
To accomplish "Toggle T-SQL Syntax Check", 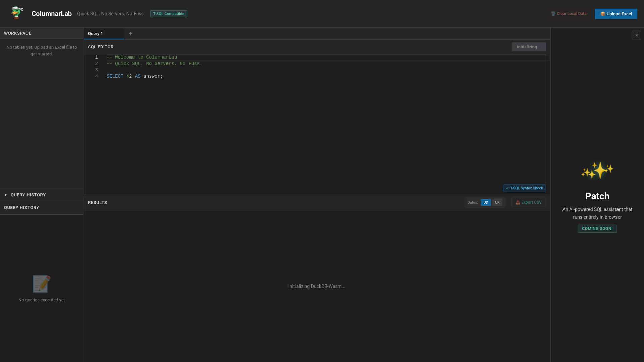I will pyautogui.click(x=524, y=188).
